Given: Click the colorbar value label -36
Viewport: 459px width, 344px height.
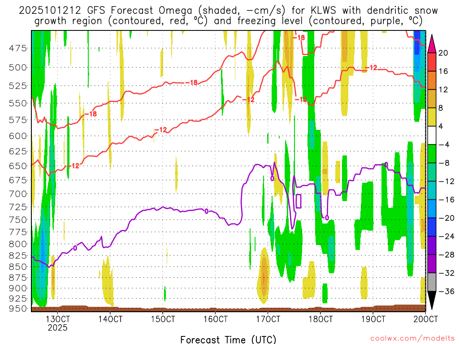Looking at the screenshot, I should pyautogui.click(x=446, y=291).
